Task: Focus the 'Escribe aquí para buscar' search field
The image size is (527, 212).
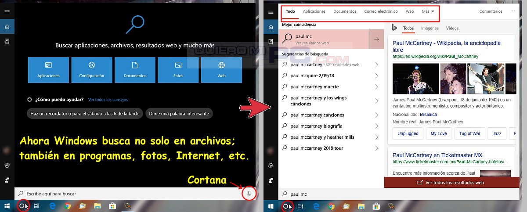Action: (136, 194)
